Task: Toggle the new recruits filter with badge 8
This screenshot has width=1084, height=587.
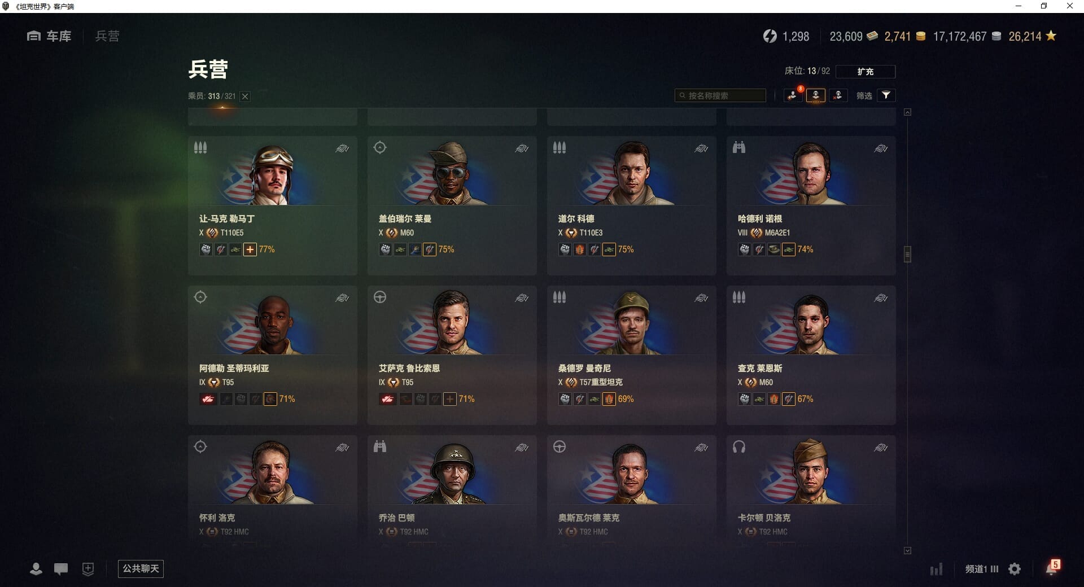Action: pyautogui.click(x=793, y=95)
